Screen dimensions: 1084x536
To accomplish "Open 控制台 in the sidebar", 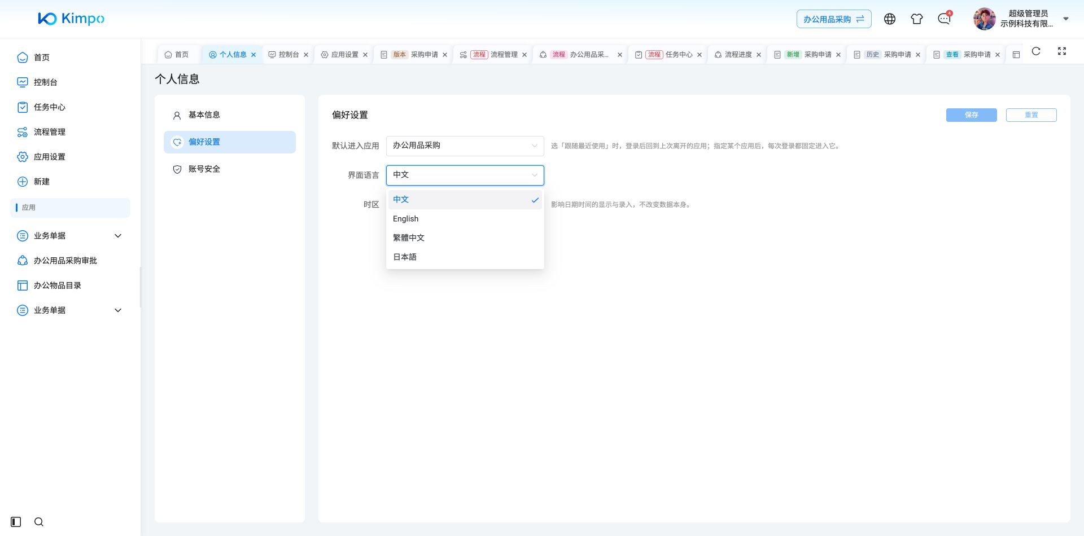I will pos(70,82).
